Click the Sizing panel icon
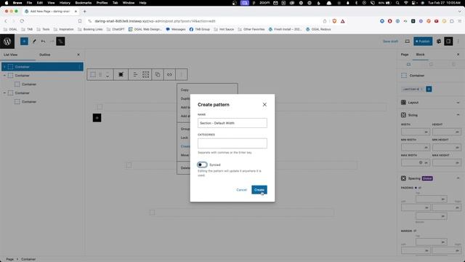 [403, 115]
